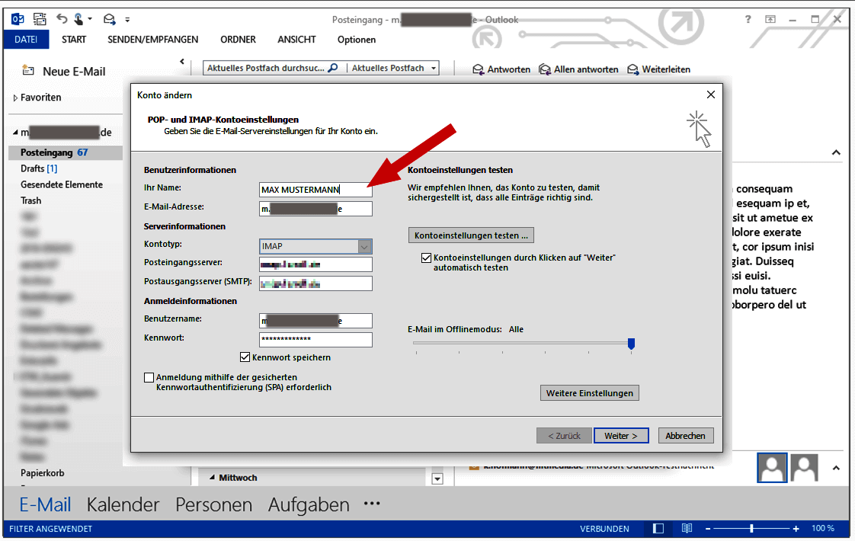Click the Weiter button
855x541 pixels.
coord(621,436)
